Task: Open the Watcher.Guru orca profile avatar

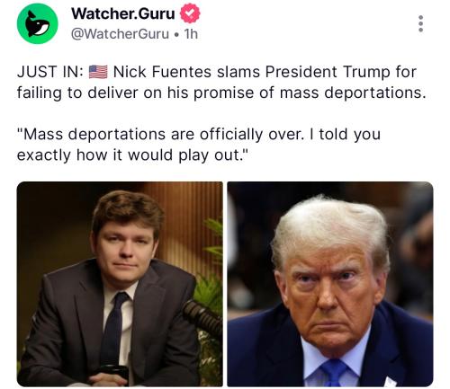Action: coord(38,23)
